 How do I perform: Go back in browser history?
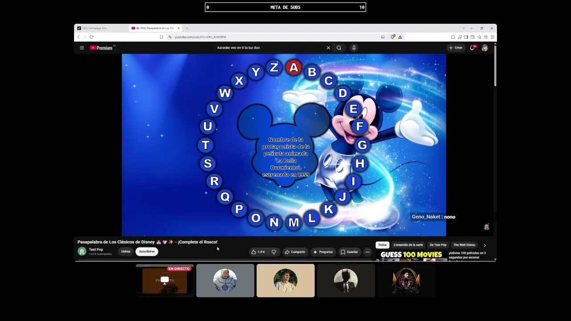(79, 37)
